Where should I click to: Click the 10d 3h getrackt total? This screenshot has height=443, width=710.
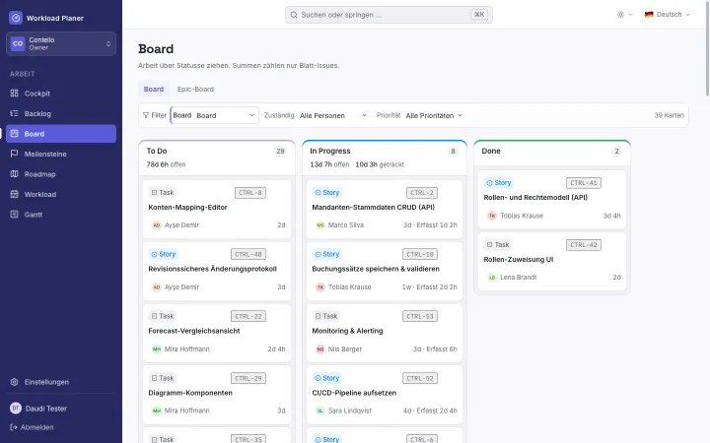click(380, 164)
